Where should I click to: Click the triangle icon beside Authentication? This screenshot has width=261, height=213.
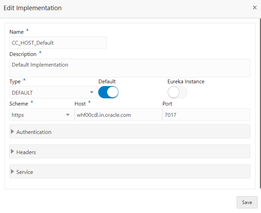[13, 132]
